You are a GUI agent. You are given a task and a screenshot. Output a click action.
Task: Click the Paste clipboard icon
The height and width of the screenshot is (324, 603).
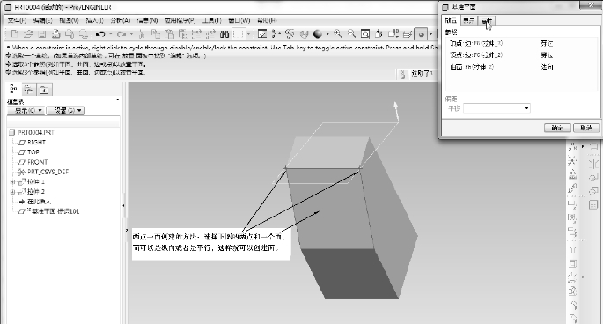click(169, 34)
